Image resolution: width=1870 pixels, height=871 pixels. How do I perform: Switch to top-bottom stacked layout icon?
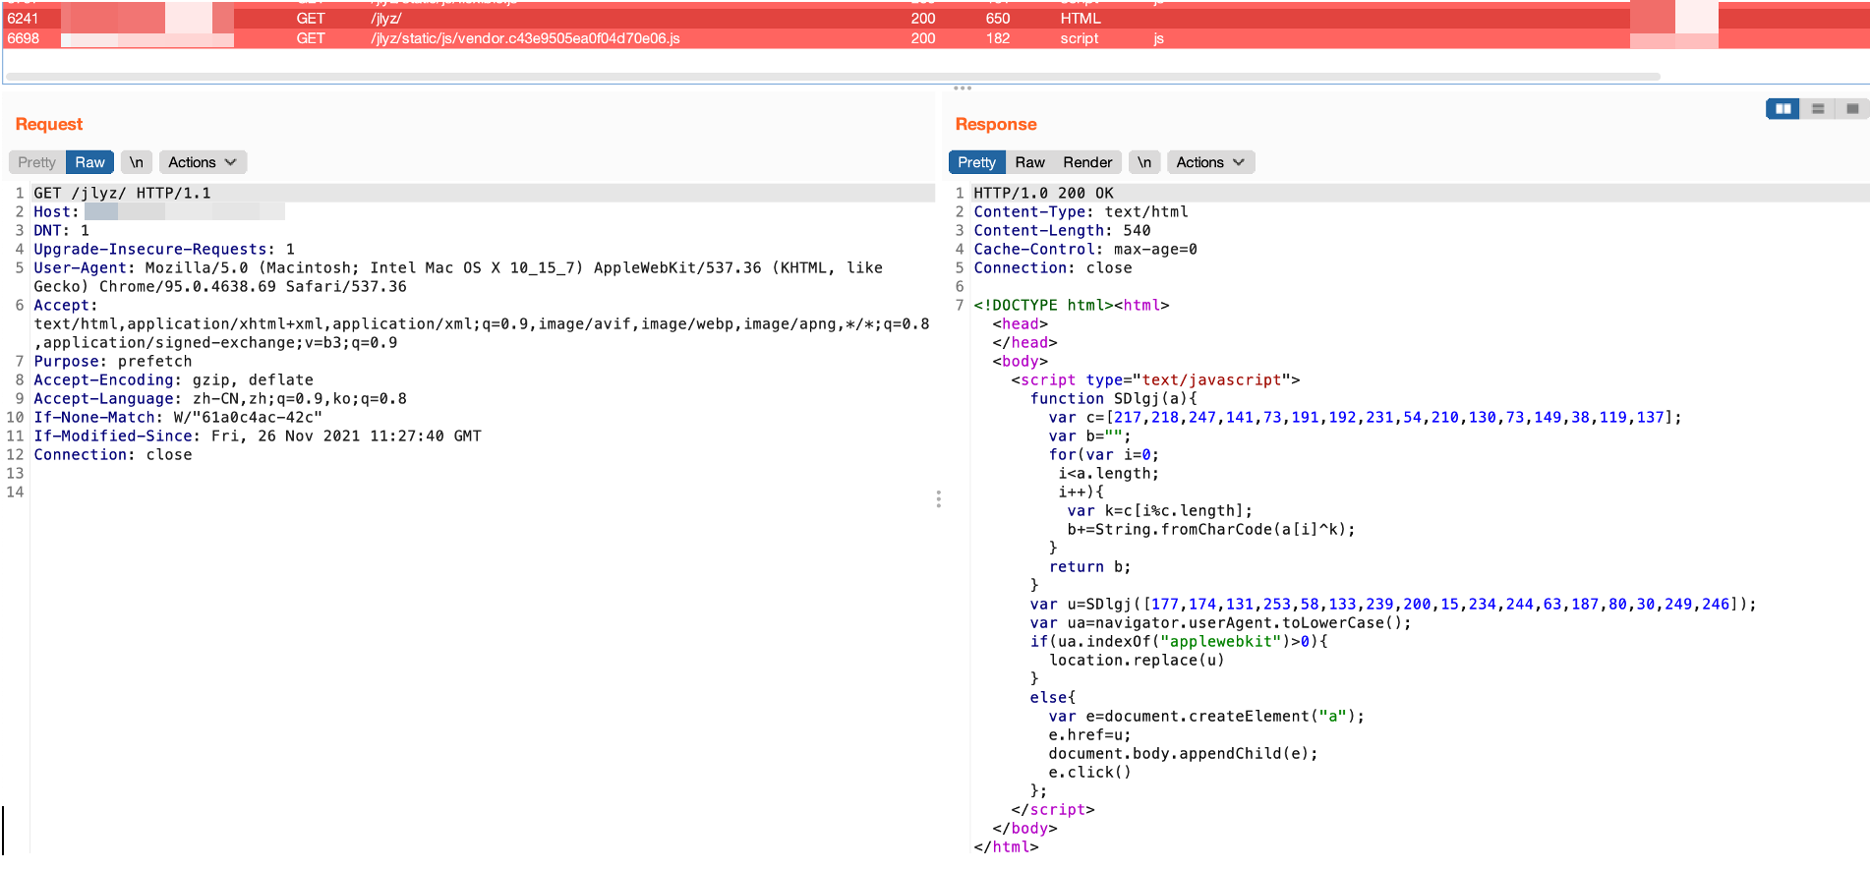[1818, 108]
